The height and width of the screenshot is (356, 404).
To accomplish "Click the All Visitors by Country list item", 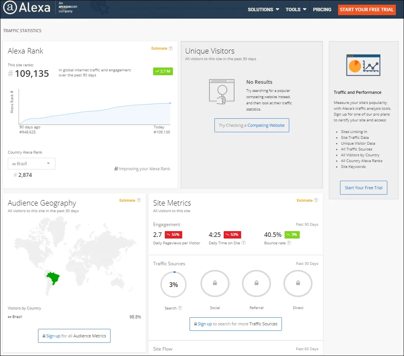I will click(x=360, y=155).
